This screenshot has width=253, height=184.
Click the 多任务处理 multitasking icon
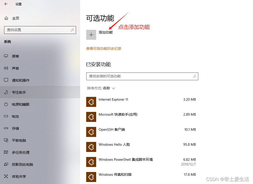[x=6, y=152]
